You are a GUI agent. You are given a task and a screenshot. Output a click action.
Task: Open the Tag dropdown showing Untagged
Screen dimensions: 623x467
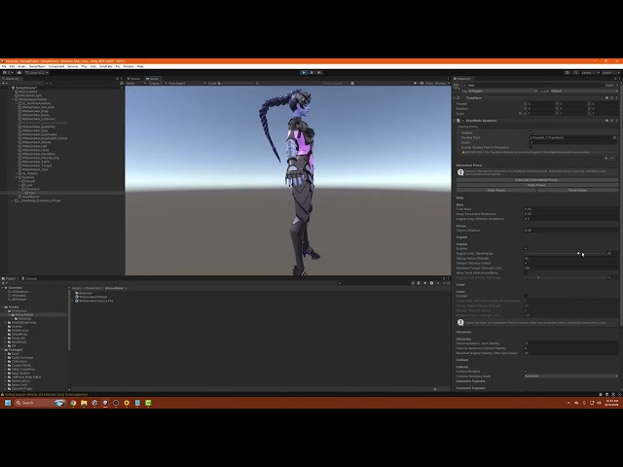coord(503,90)
